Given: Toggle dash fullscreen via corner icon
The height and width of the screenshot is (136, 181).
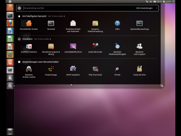Looking at the screenshot, I should pyautogui.click(x=162, y=86).
